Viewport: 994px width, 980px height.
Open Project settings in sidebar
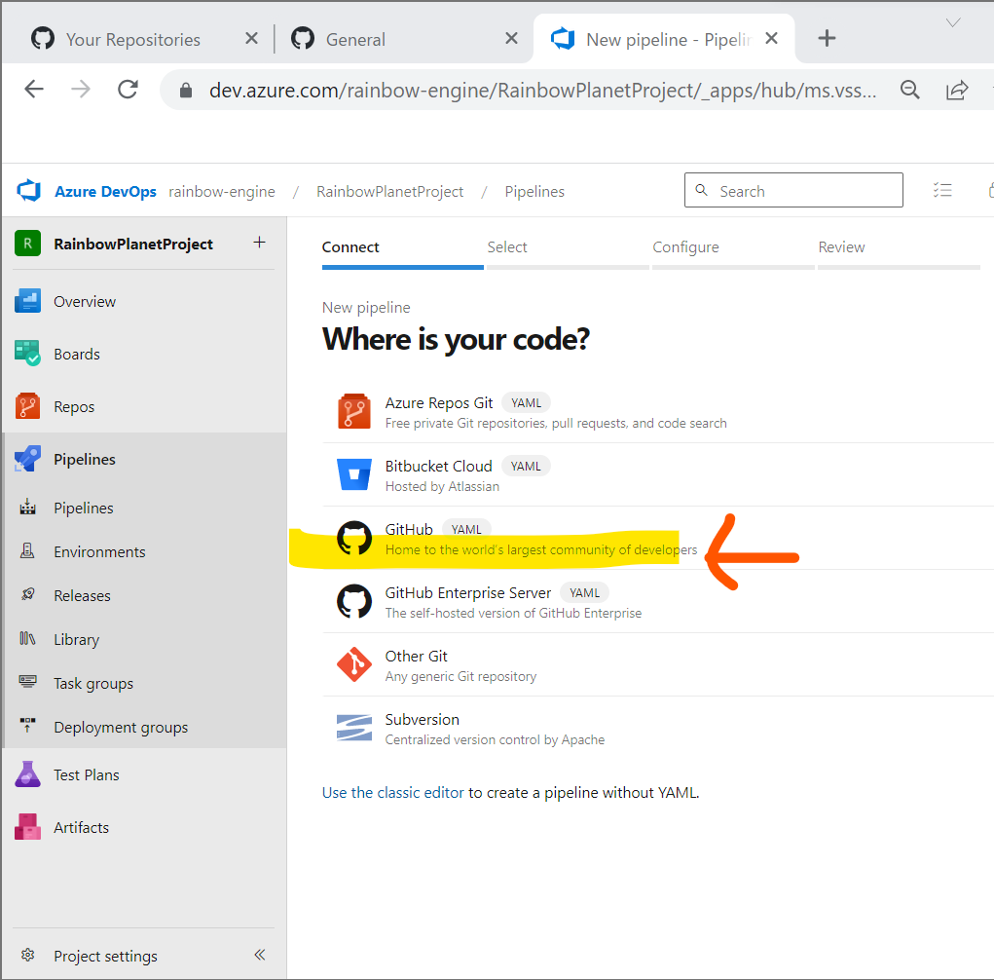tap(105, 956)
